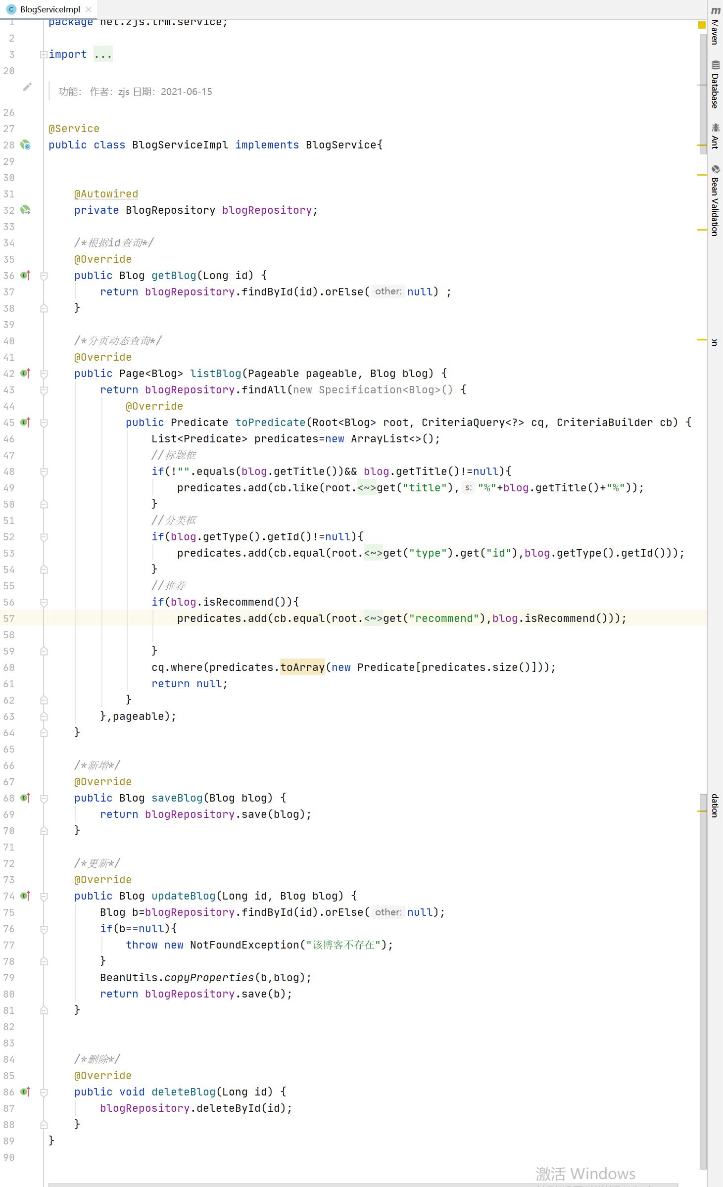This screenshot has height=1187, width=723.
Task: Collapse the type if-block fold at line 52
Action: pos(44,537)
